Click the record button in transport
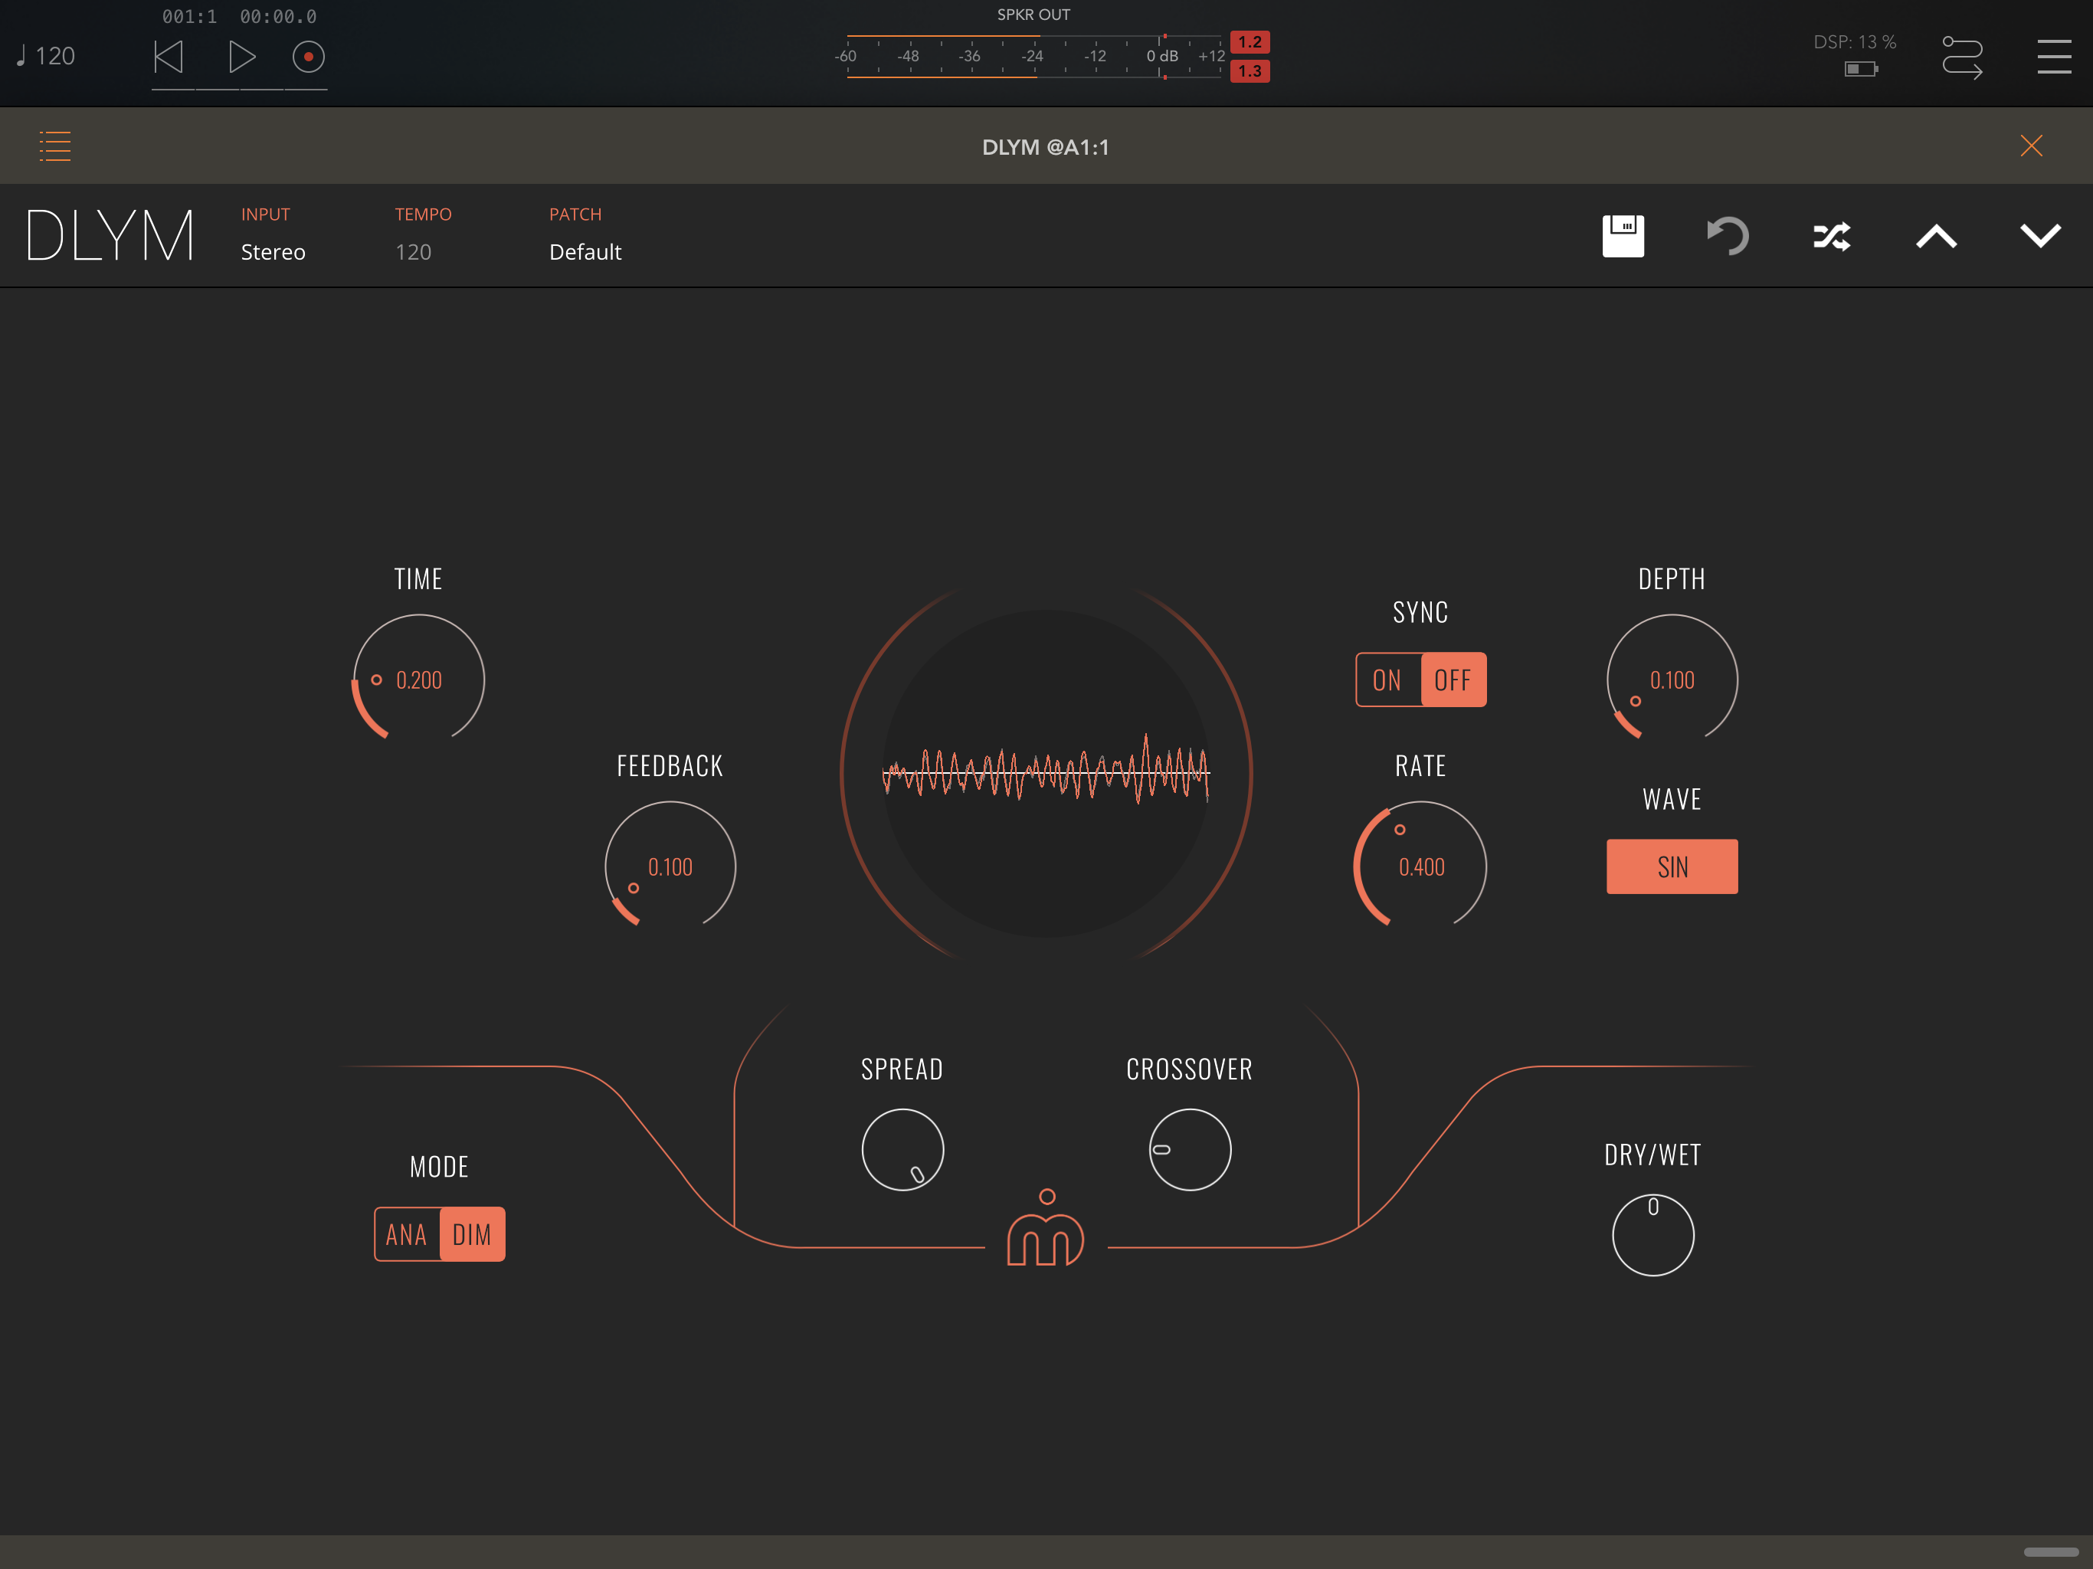The height and width of the screenshot is (1569, 2093). [309, 57]
